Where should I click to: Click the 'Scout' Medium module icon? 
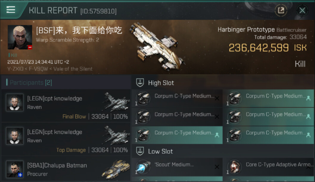pyautogui.click(x=143, y=167)
